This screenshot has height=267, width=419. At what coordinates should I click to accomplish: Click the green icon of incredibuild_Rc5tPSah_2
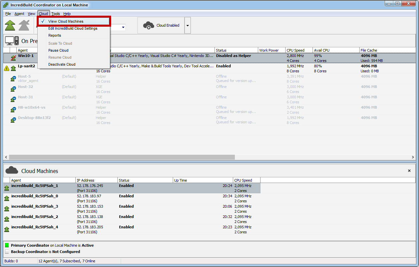pos(7,219)
